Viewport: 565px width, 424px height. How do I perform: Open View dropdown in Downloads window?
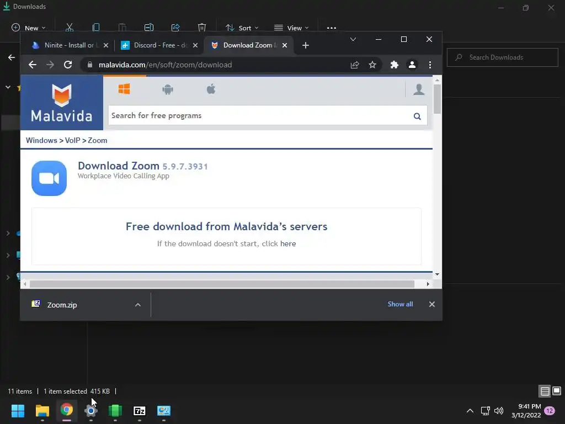point(291,28)
